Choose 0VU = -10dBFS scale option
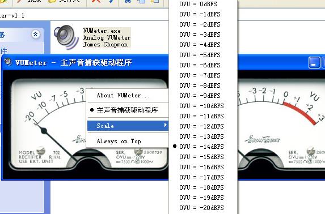Screen dimensions: 325x214 (203, 106)
